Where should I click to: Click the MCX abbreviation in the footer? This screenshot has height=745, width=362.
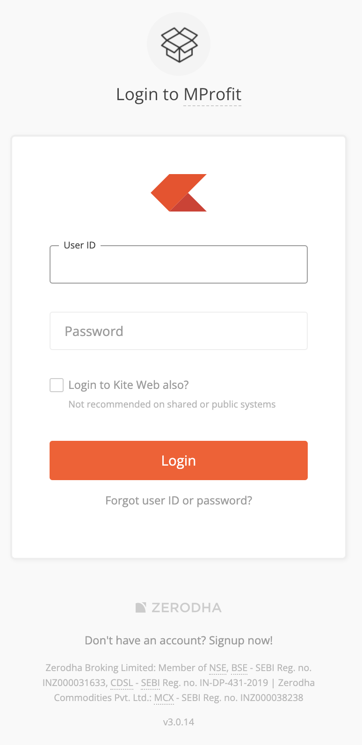pyautogui.click(x=164, y=698)
